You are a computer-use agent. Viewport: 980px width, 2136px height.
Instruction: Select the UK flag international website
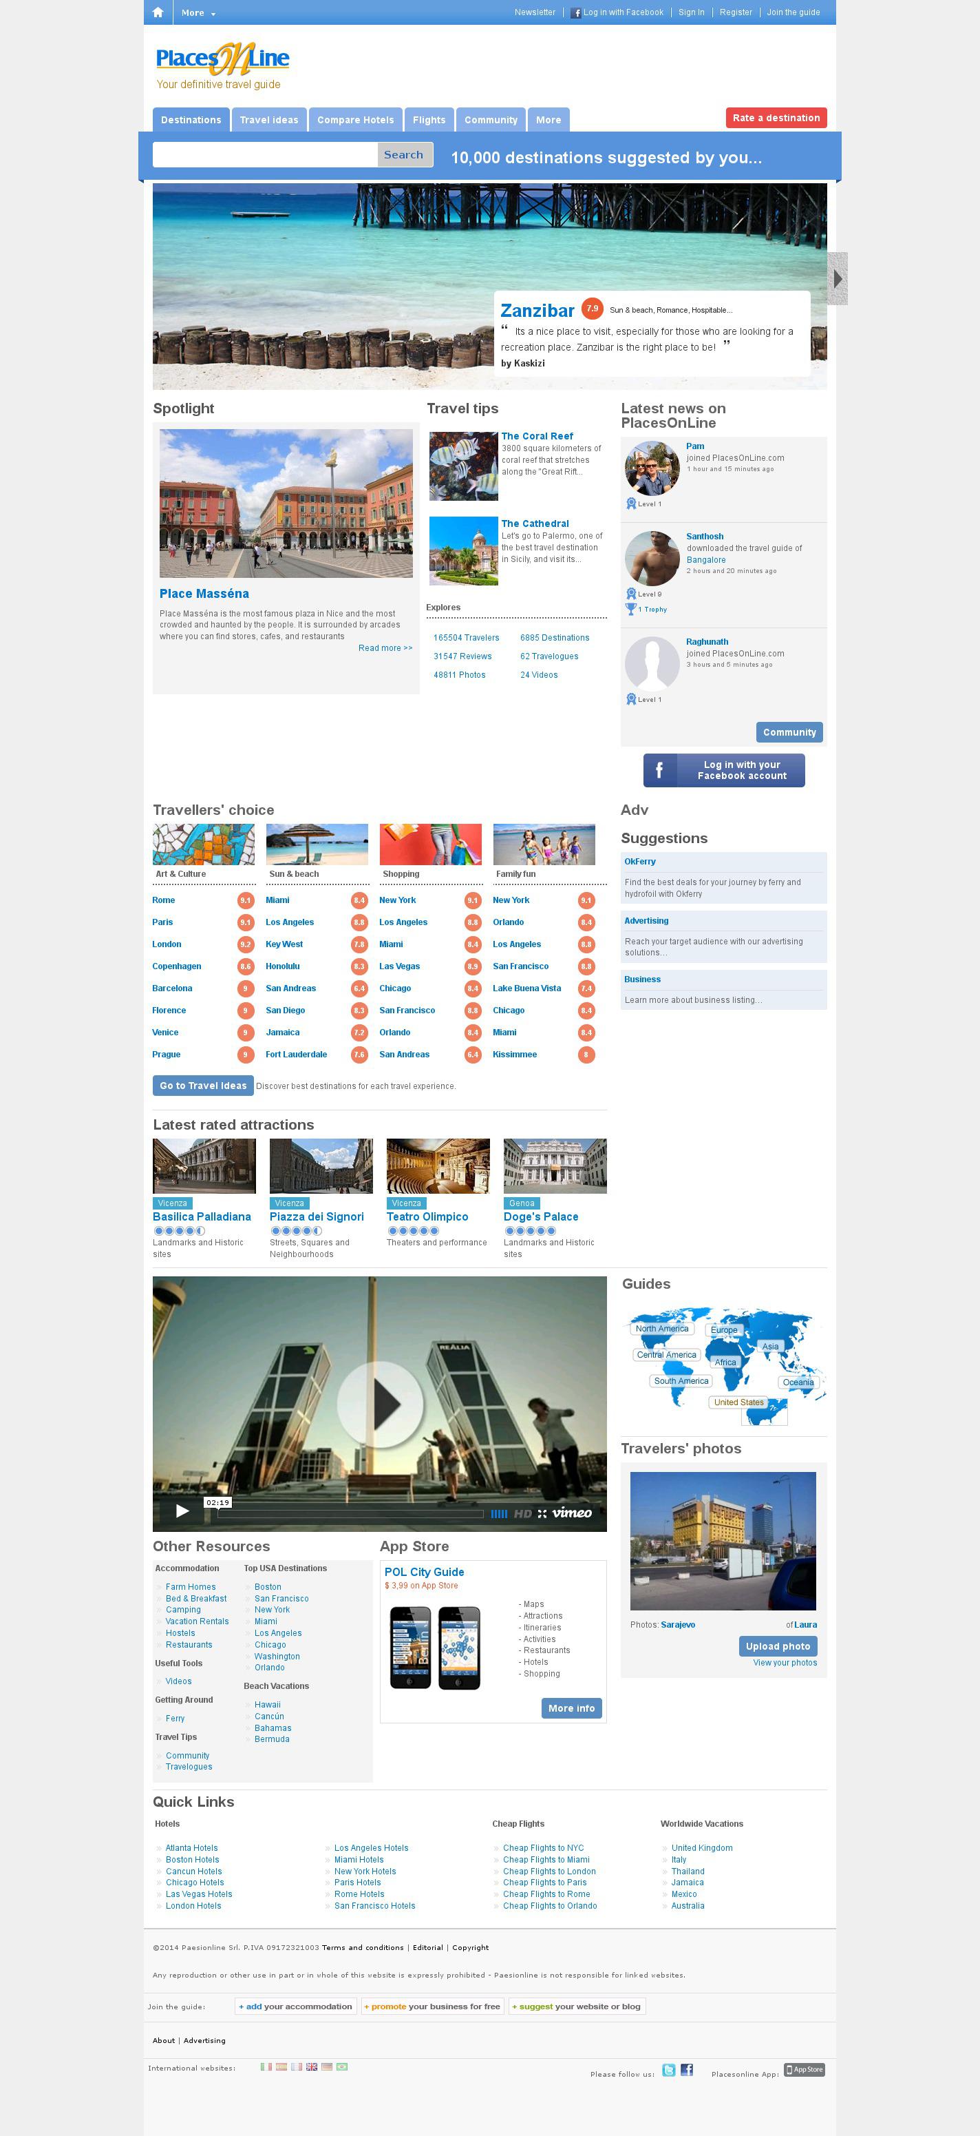pos(312,2066)
